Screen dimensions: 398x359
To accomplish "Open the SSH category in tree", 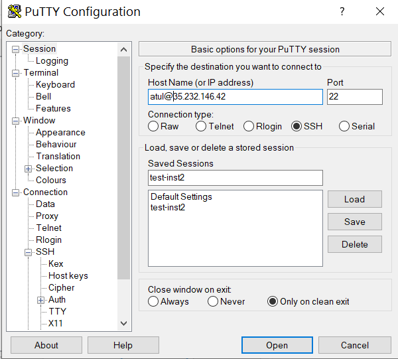I will coord(45,251).
